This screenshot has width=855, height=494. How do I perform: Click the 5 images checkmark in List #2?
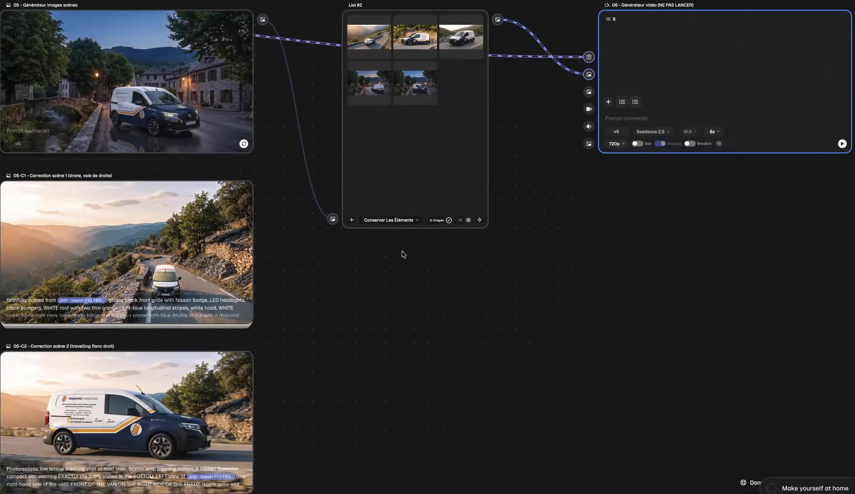(448, 220)
